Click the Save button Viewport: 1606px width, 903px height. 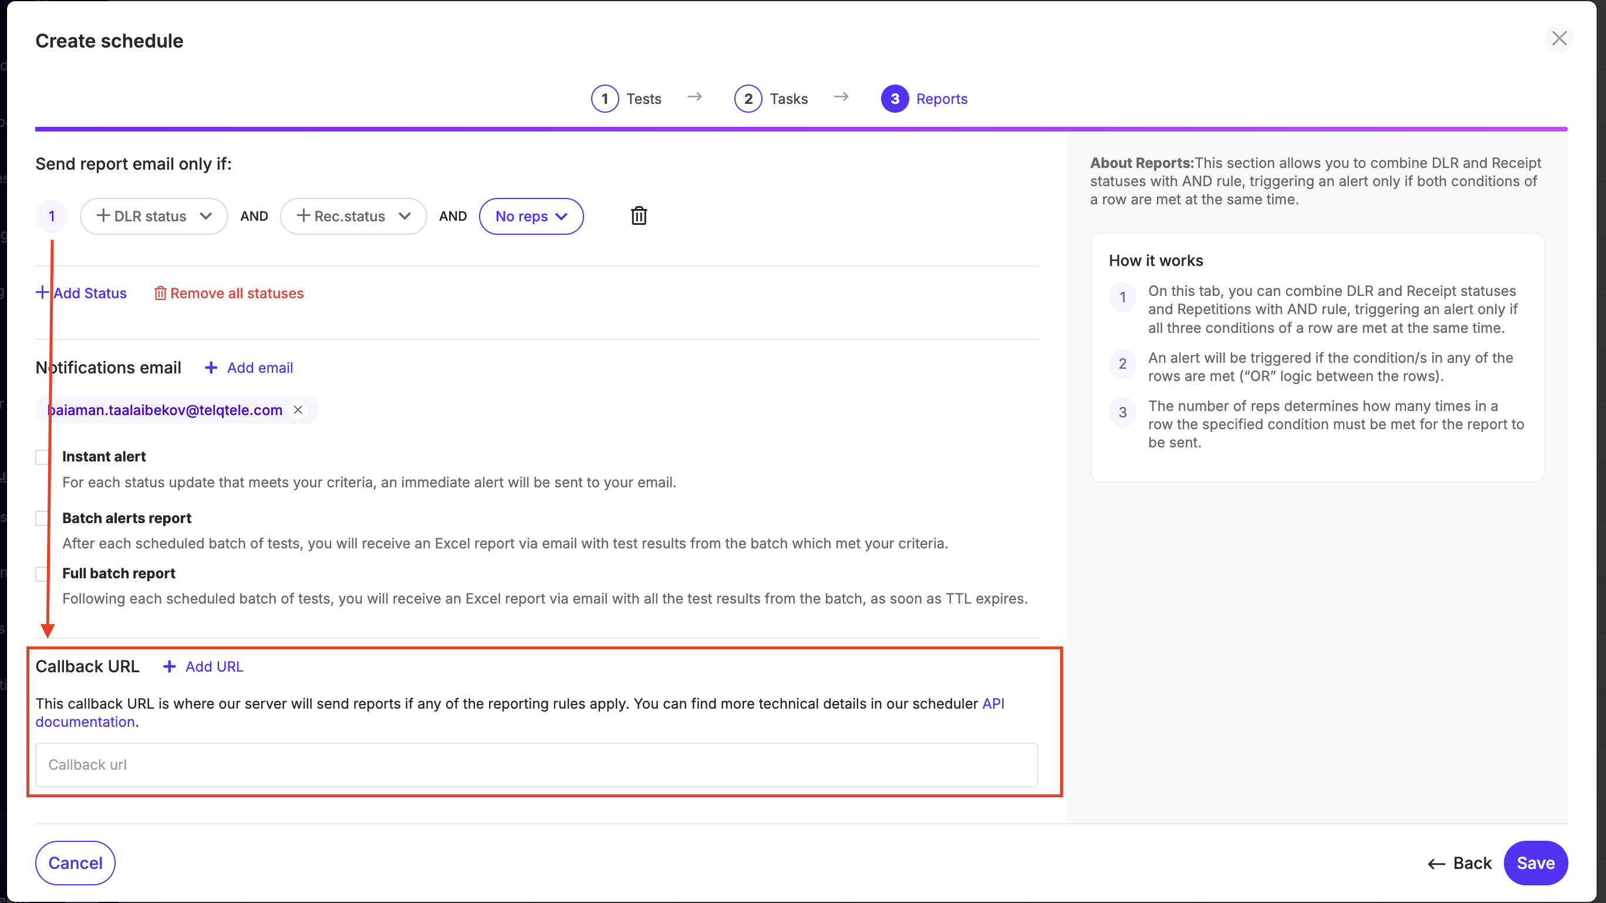click(x=1535, y=862)
